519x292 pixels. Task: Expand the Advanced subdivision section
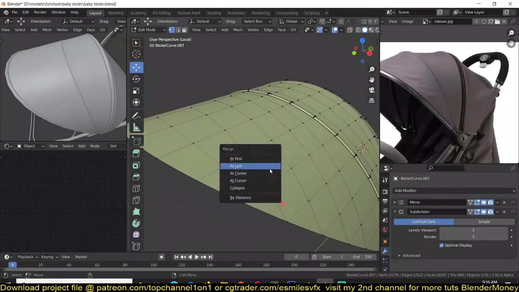point(411,255)
